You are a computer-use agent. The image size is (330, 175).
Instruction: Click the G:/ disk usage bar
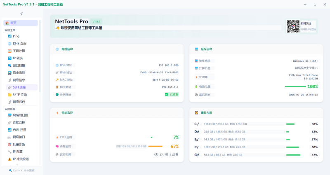tap(293, 155)
